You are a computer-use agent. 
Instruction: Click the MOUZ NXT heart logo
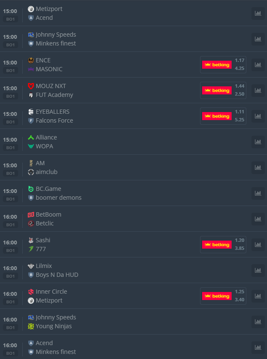(31, 86)
